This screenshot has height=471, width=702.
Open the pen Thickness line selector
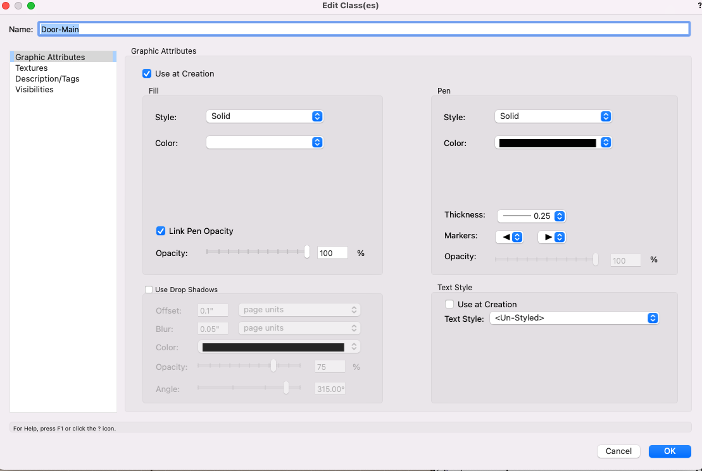pos(530,216)
